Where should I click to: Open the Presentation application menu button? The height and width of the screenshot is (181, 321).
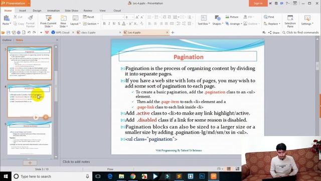coord(16,4)
